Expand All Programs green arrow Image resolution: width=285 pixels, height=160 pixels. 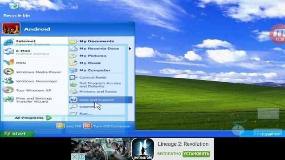tap(49, 118)
